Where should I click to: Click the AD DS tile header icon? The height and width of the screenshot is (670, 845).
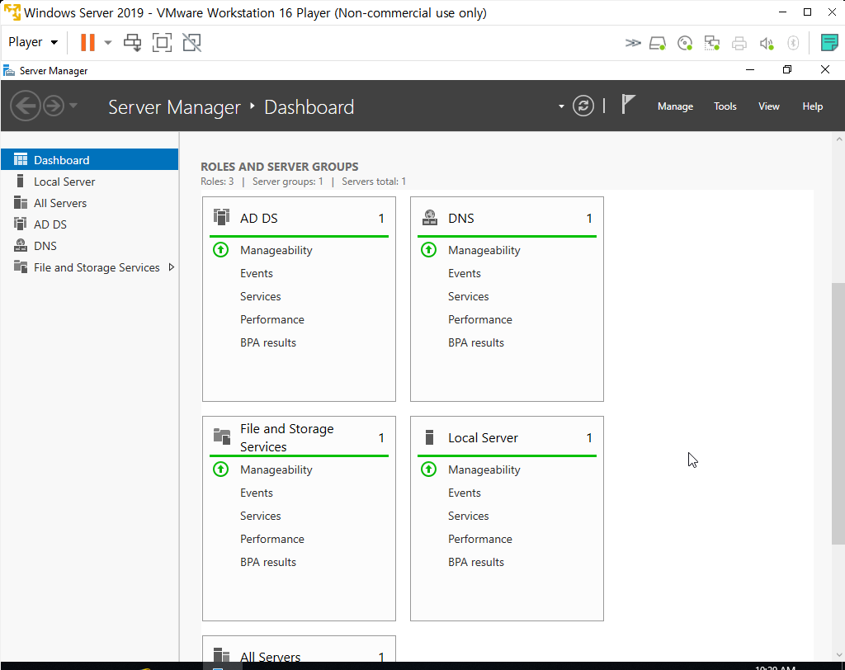click(221, 217)
